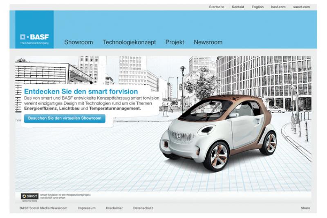Image resolution: width=327 pixels, height=218 pixels.
Task: Click the BASF logo
Action: [34, 29]
